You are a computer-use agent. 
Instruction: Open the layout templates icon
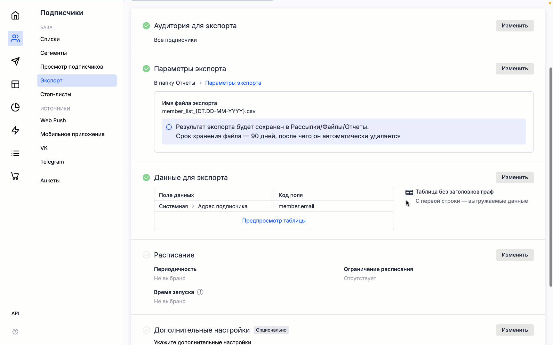pyautogui.click(x=15, y=84)
